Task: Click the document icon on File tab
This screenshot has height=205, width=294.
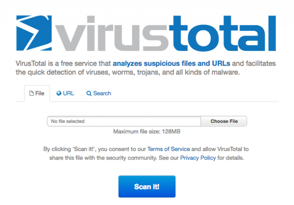Action: 32,93
